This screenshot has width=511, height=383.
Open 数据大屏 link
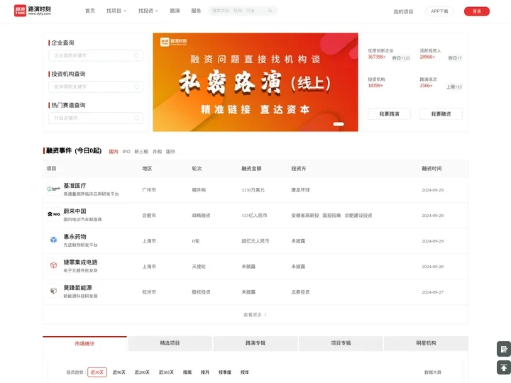432,372
